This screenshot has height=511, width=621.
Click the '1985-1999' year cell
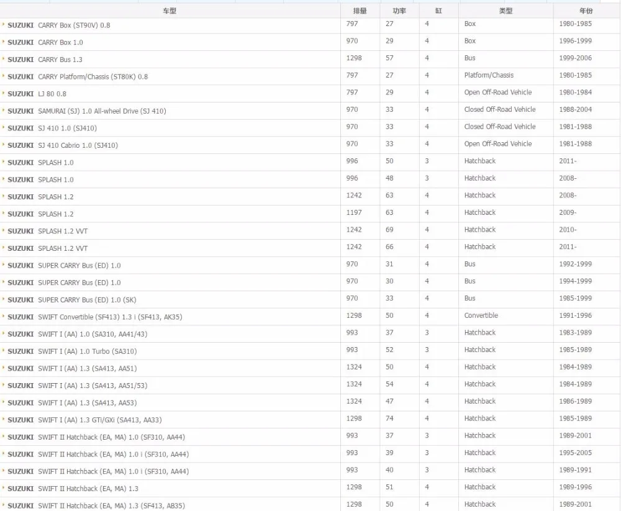pos(575,298)
